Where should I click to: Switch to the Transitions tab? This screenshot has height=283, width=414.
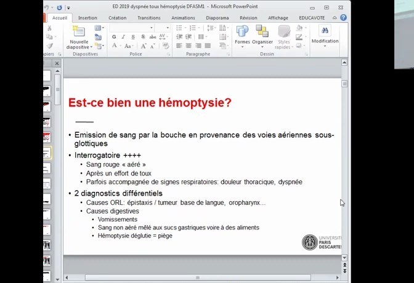point(149,18)
